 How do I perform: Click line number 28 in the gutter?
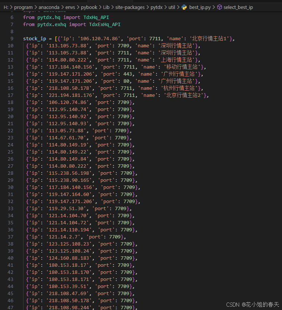(10, 173)
